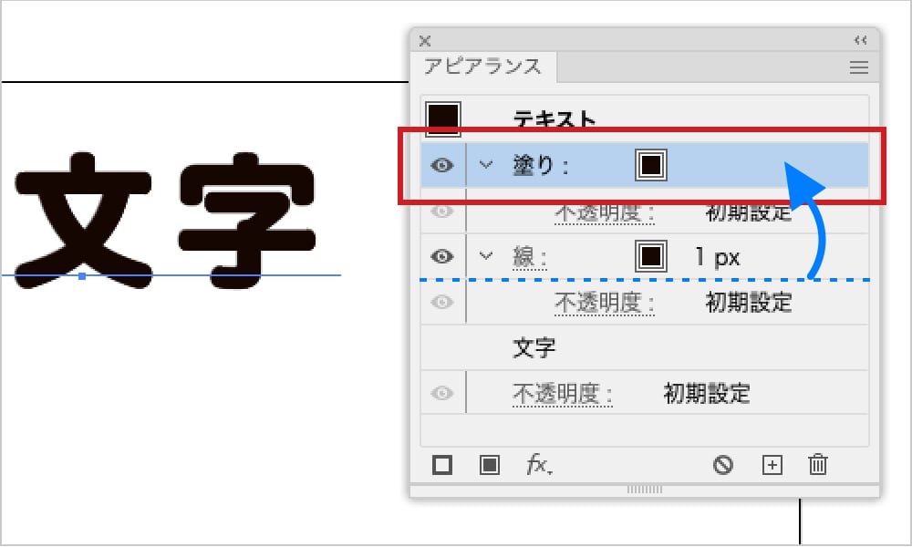This screenshot has height=547, width=912.
Task: Duplicate the selected item via plus icon
Action: pyautogui.click(x=772, y=465)
